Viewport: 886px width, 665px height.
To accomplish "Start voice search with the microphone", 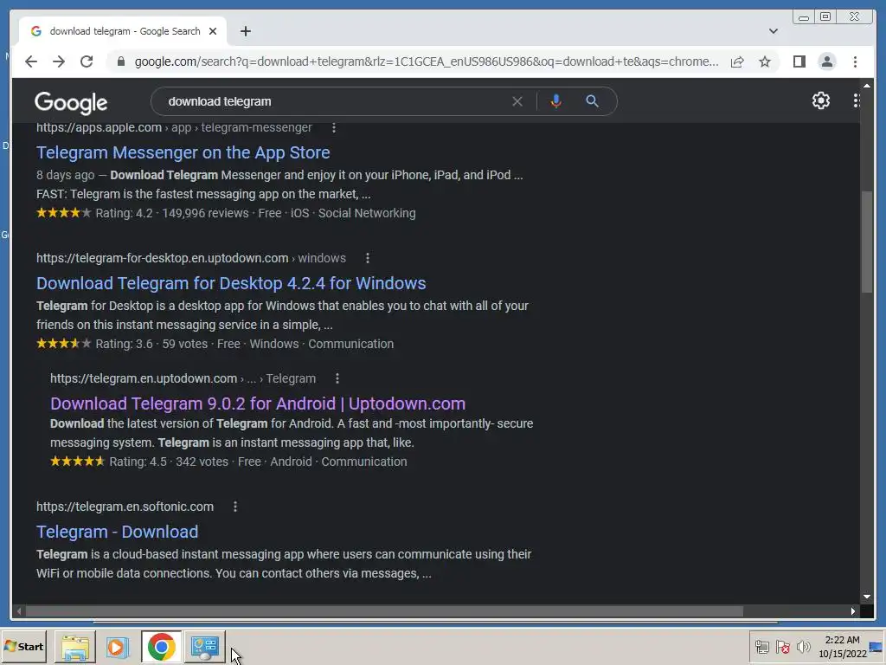I will 556,101.
